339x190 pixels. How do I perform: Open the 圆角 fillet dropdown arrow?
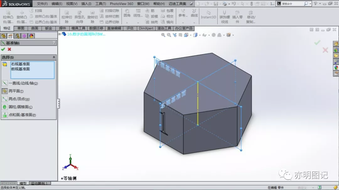tap(127, 23)
